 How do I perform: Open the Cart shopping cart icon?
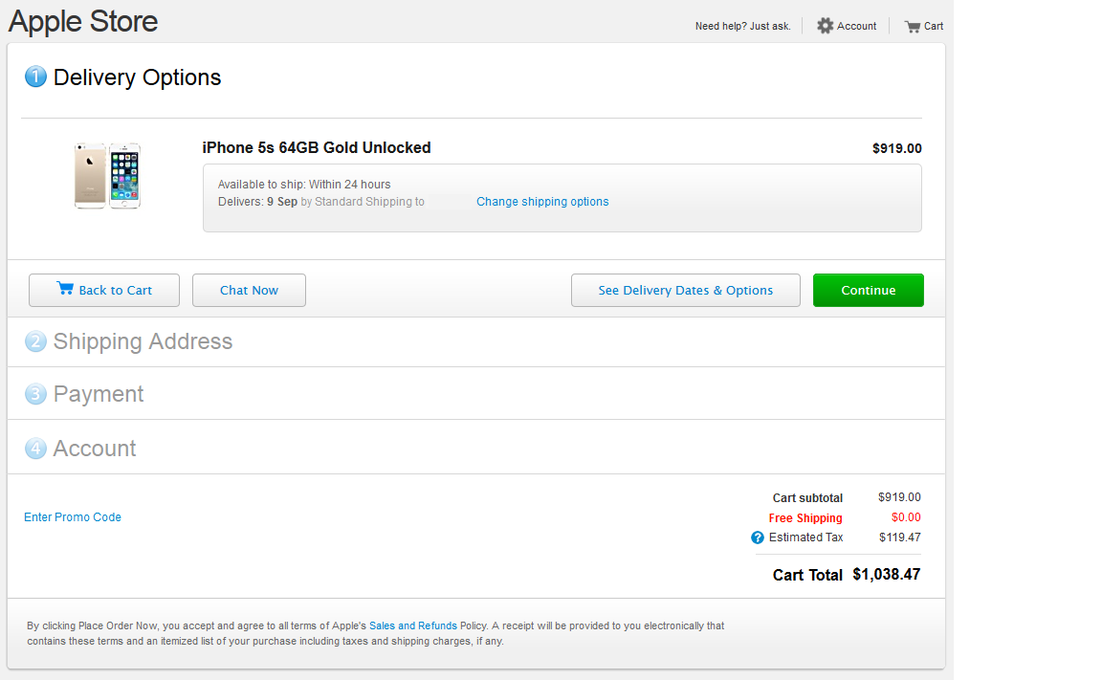click(x=913, y=27)
